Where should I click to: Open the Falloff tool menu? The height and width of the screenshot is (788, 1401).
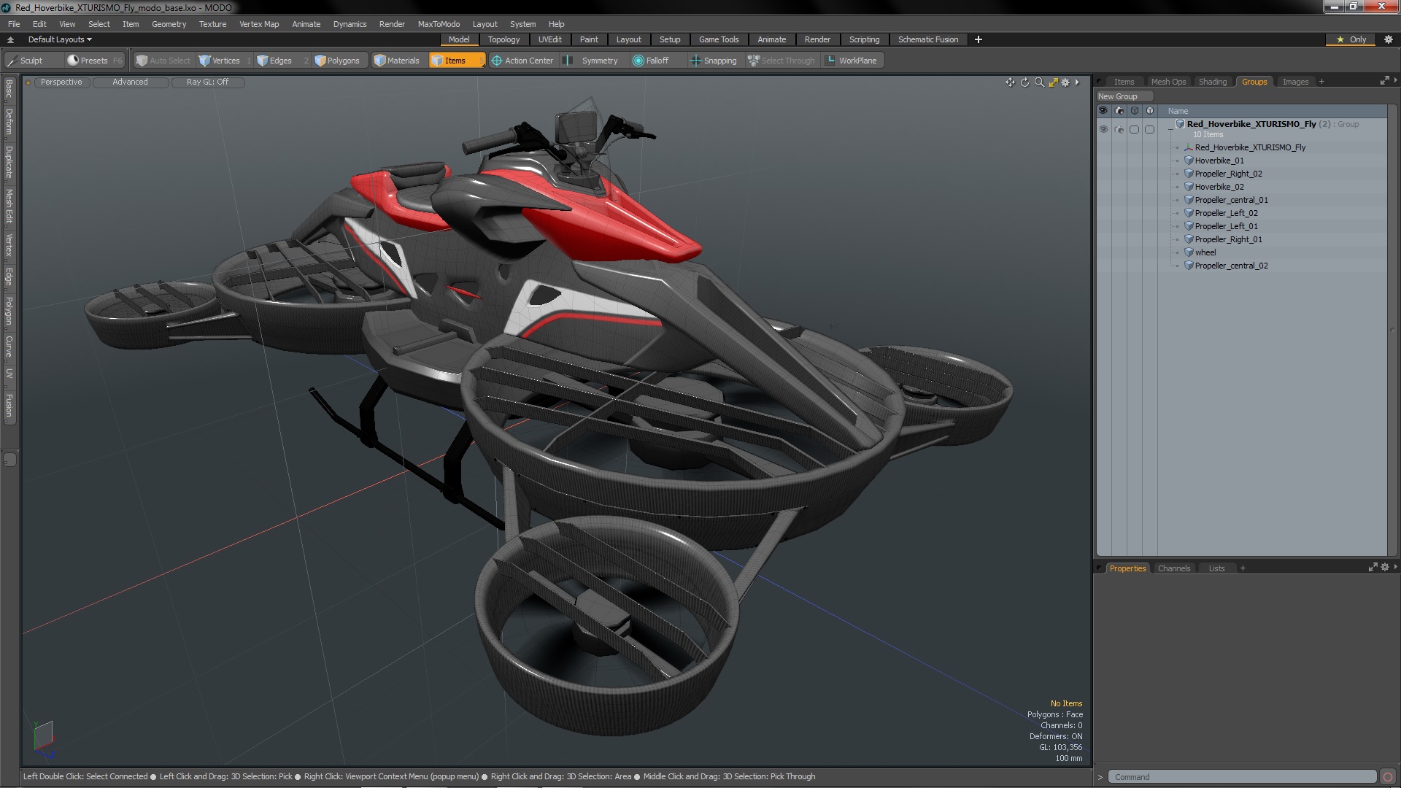click(650, 61)
